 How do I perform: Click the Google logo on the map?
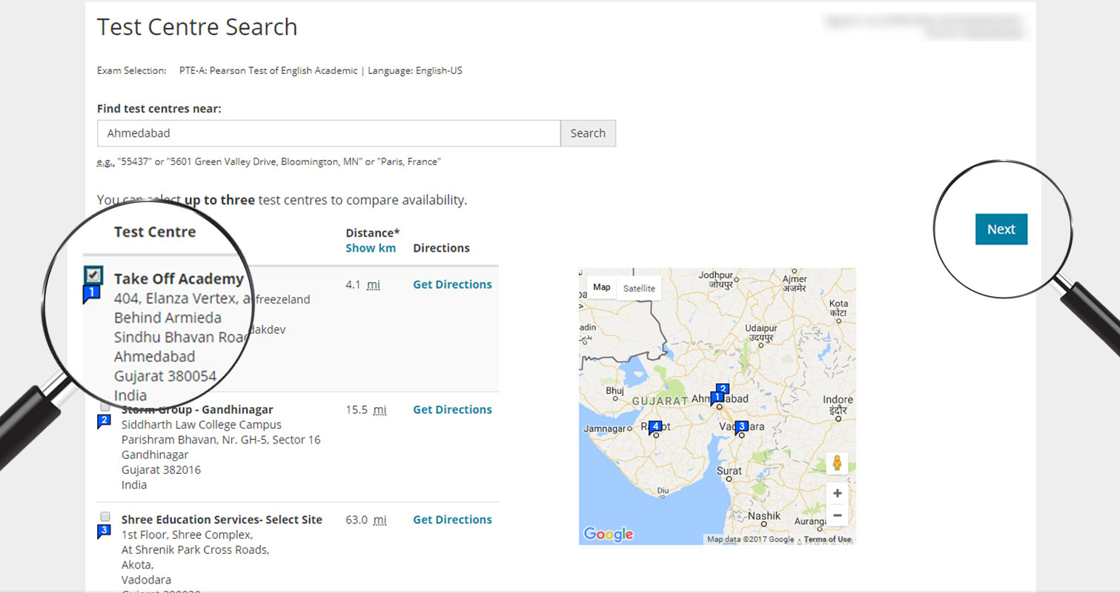[608, 534]
